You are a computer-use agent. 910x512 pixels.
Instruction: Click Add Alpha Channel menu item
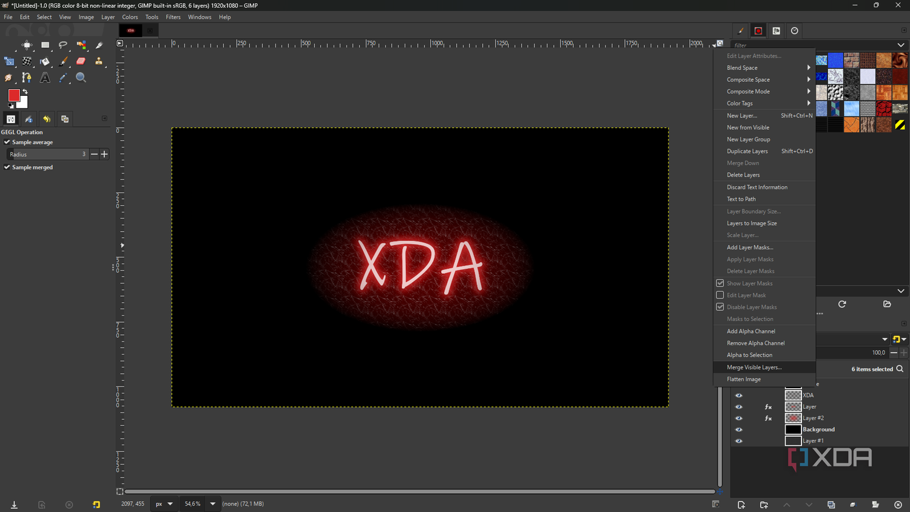pos(764,331)
